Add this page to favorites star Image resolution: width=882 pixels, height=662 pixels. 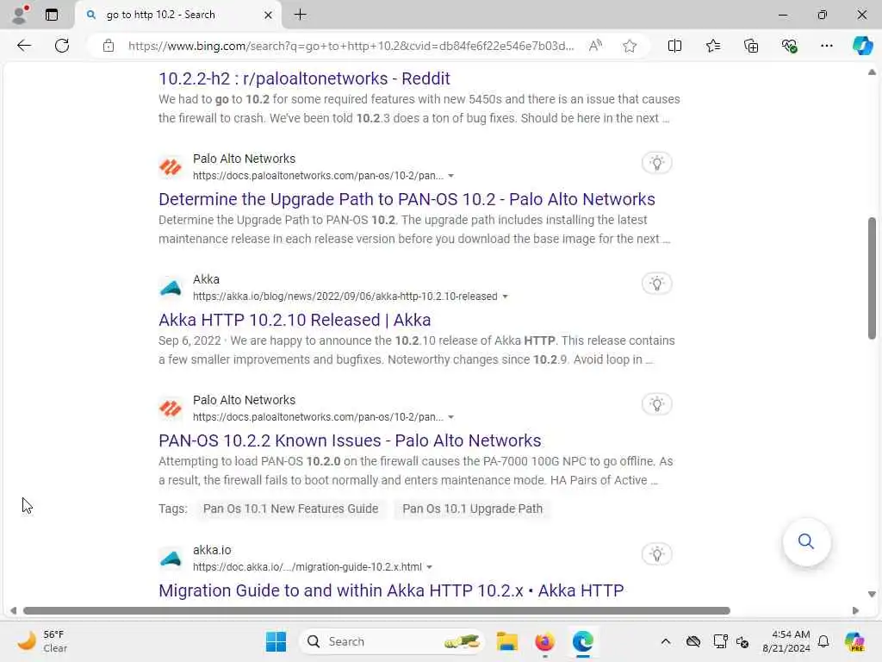pos(630,46)
